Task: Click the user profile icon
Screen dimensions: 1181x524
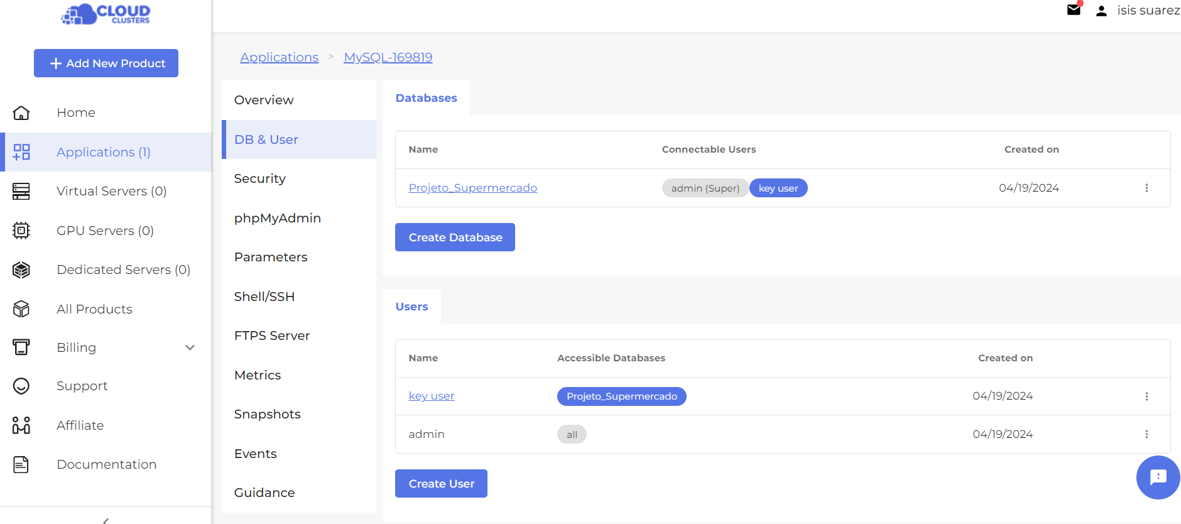Action: 1101,11
